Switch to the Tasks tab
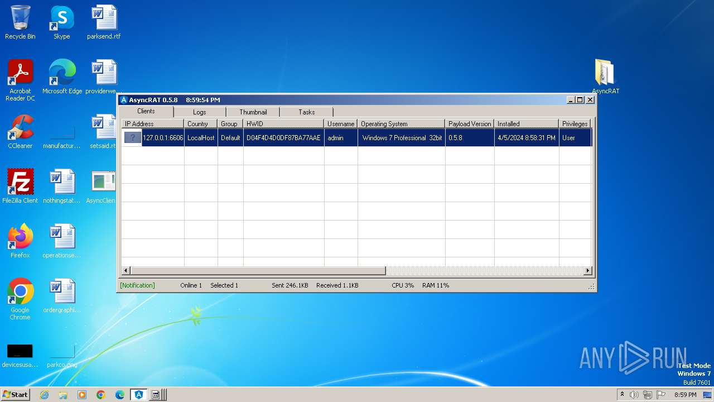 click(306, 112)
